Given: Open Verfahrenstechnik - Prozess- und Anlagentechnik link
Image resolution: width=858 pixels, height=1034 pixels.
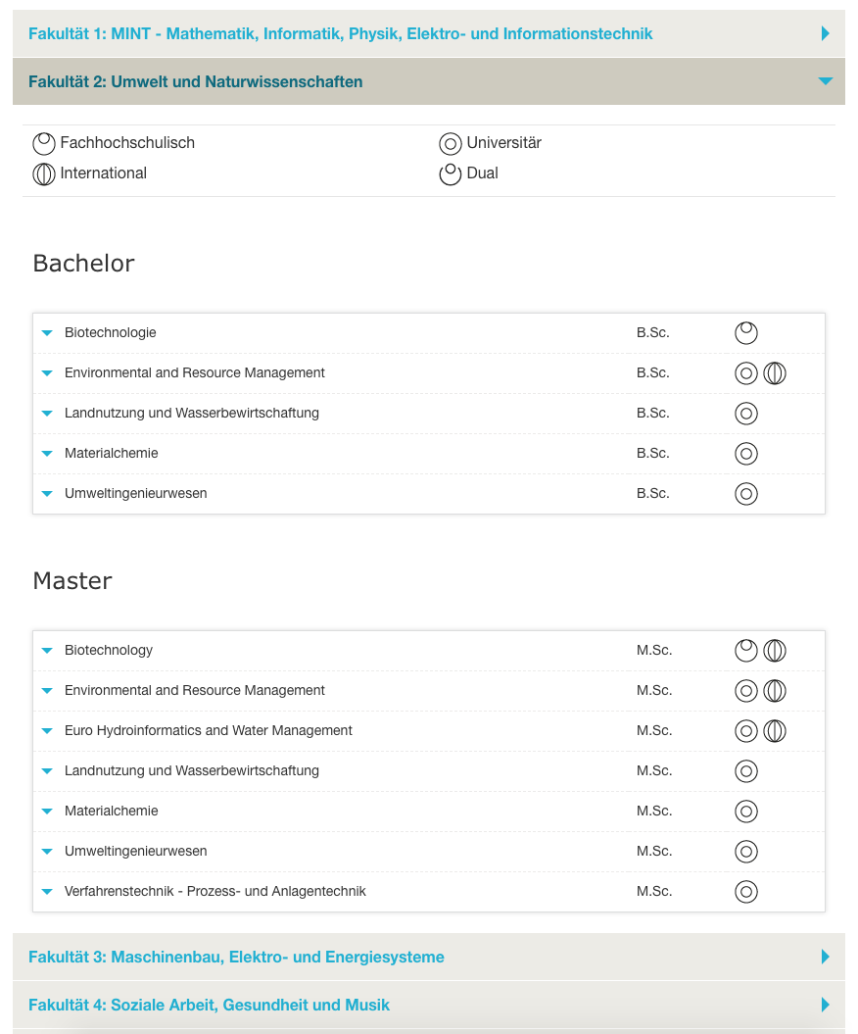Looking at the screenshot, I should tap(215, 892).
